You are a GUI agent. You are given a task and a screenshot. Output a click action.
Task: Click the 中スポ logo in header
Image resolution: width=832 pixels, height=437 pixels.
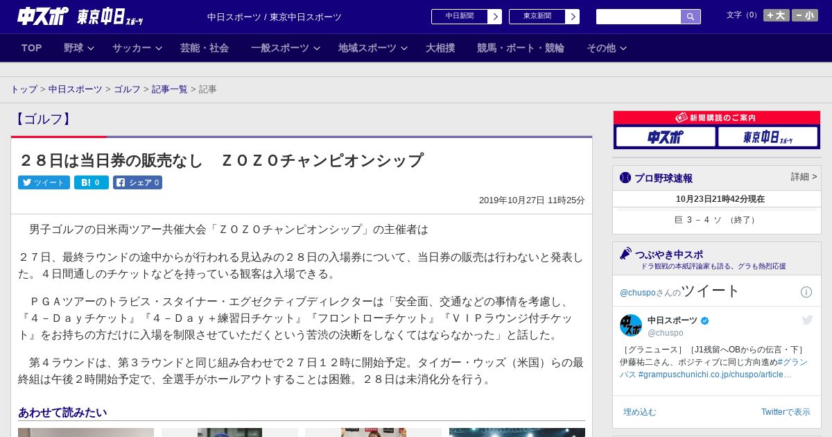pyautogui.click(x=43, y=16)
